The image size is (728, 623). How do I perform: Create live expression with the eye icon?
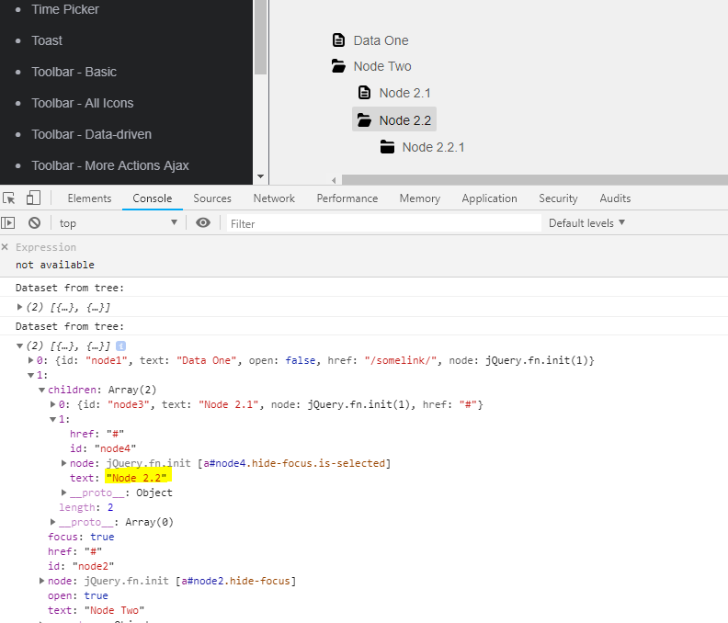[x=203, y=223]
